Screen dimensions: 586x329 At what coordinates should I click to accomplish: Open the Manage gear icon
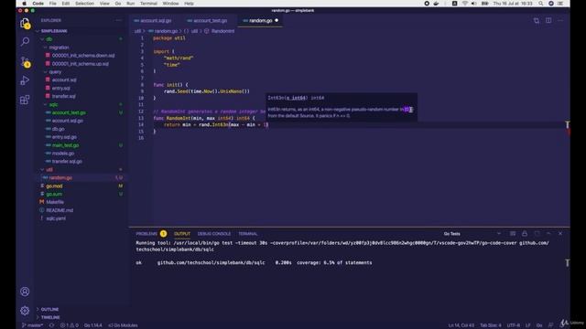(x=25, y=311)
